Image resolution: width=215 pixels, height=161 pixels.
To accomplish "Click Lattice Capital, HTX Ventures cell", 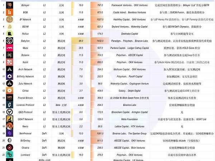I will (x=129, y=126).
